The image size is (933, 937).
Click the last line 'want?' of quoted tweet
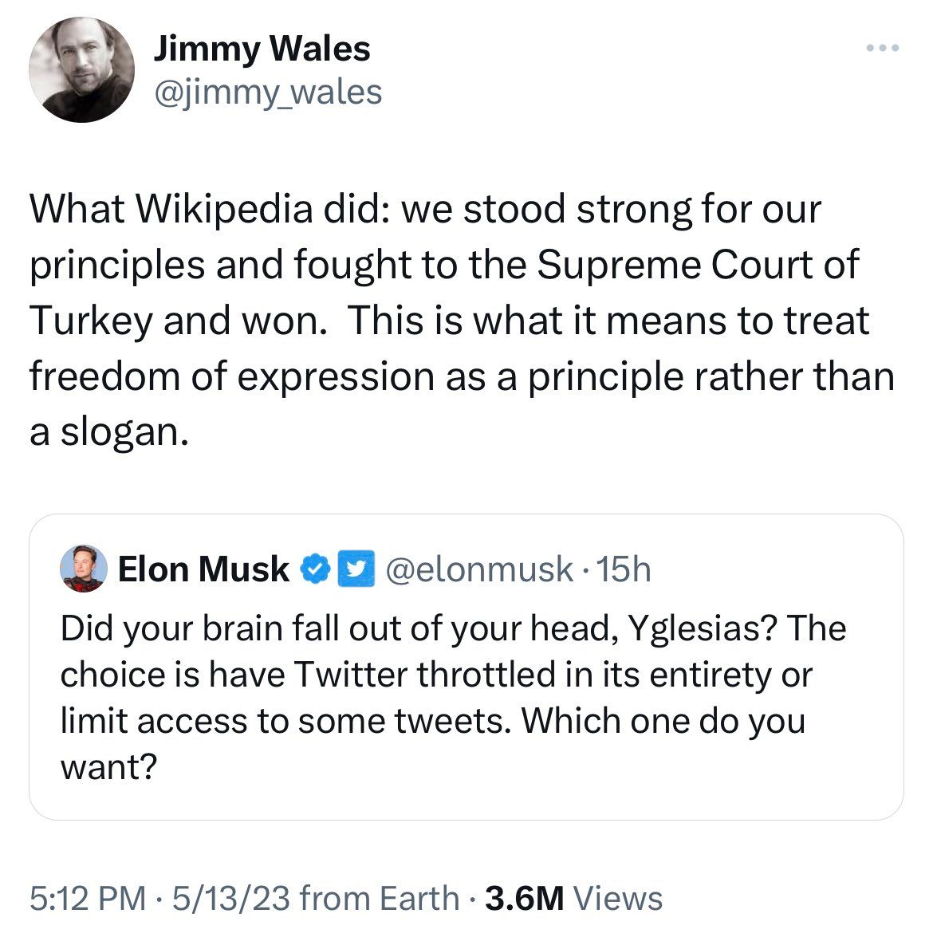[108, 766]
